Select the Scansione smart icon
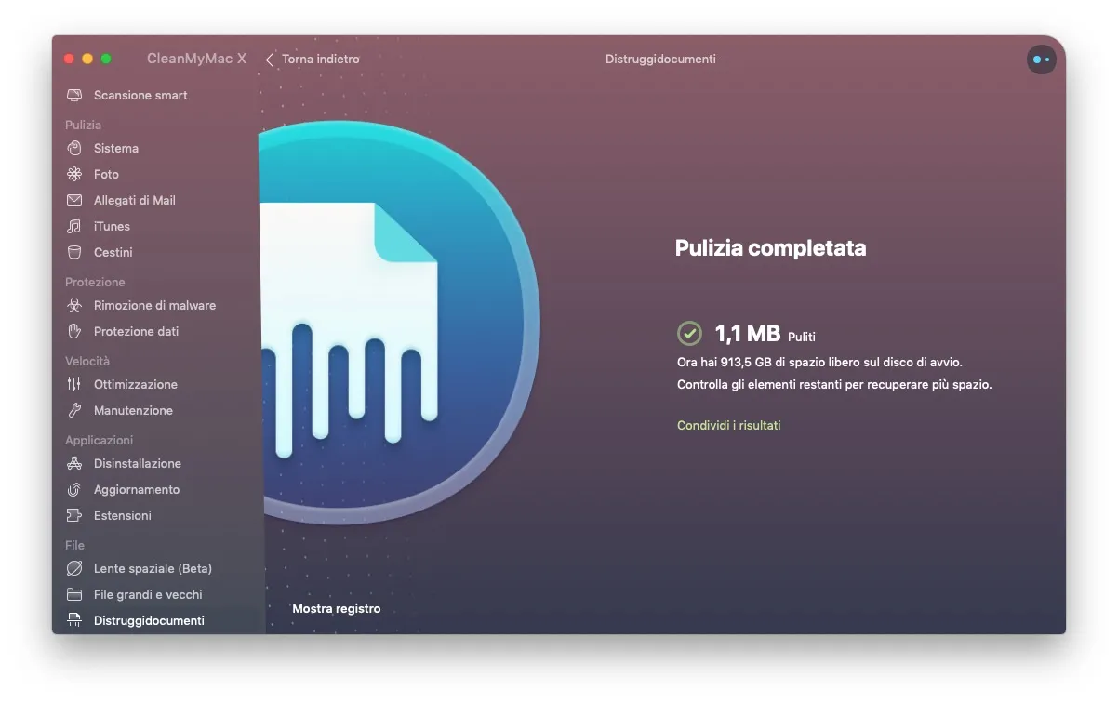The image size is (1118, 703). [75, 95]
